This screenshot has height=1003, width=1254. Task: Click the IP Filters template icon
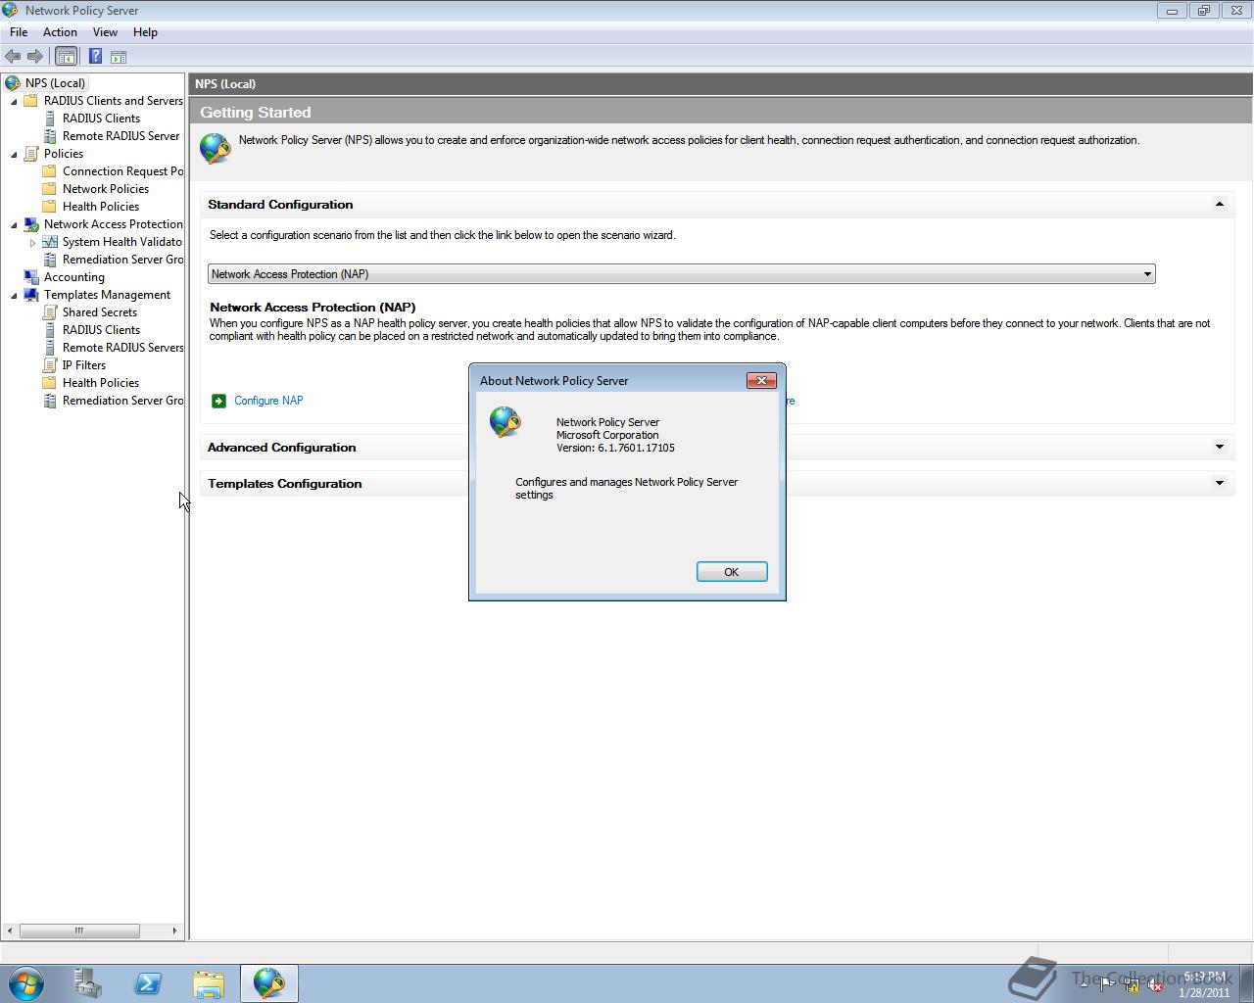tap(50, 365)
